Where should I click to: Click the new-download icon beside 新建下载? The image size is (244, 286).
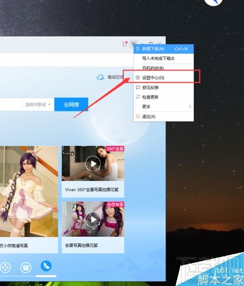(138, 49)
